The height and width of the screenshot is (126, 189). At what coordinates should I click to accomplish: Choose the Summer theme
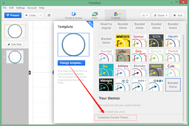[x=139, y=41]
